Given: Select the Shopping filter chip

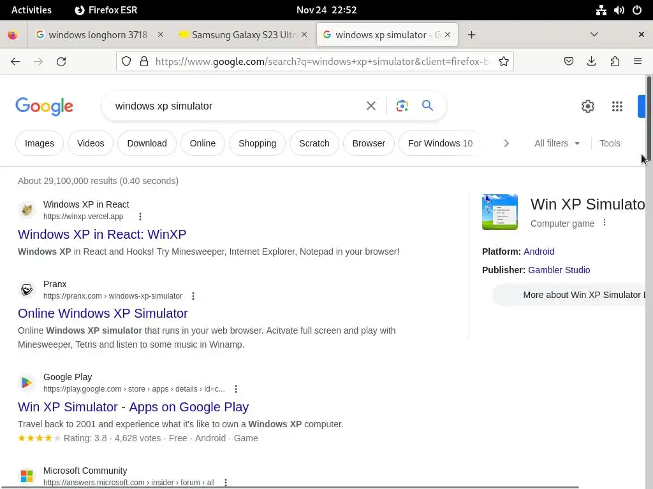Looking at the screenshot, I should click(258, 143).
